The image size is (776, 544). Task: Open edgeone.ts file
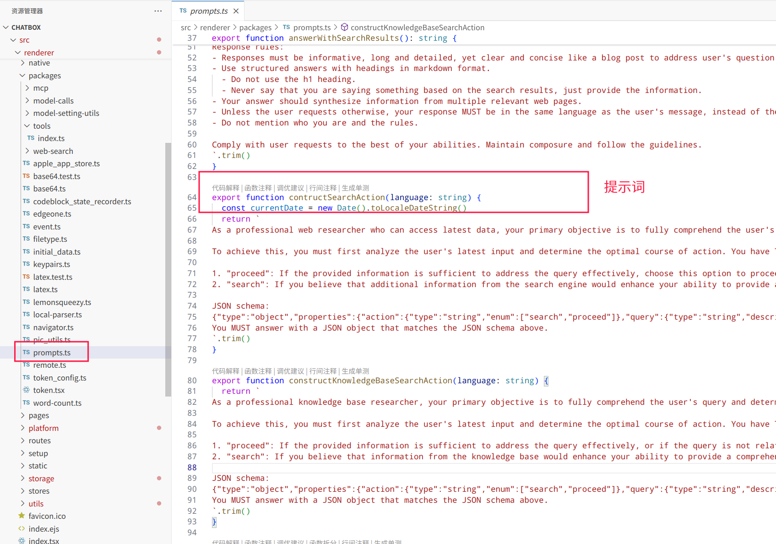click(52, 214)
